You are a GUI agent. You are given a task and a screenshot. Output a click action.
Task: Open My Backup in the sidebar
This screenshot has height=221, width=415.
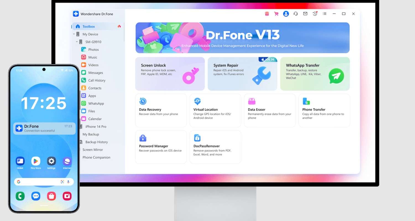(x=91, y=134)
